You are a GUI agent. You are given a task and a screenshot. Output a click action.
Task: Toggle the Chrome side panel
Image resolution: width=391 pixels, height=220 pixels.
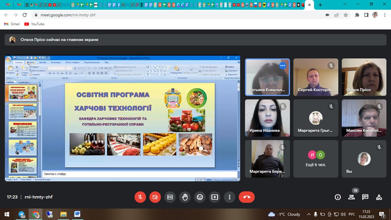click(366, 15)
